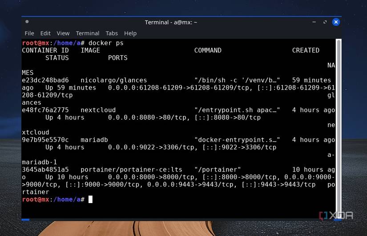This screenshot has height=236, width=367.
Task: Click the nicolargo/glances image name
Action: 114,80
